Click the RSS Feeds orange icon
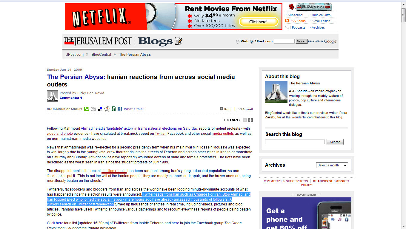Screen dimensions: 406x229 pyautogui.click(x=287, y=21)
